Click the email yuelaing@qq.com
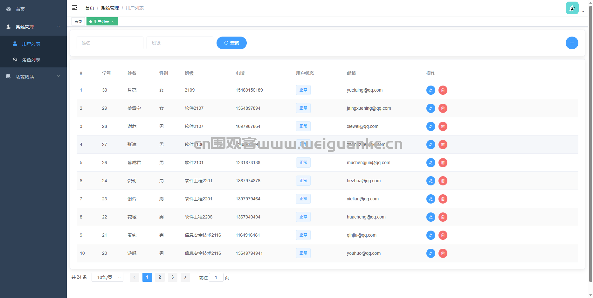The image size is (593, 298). click(x=365, y=90)
